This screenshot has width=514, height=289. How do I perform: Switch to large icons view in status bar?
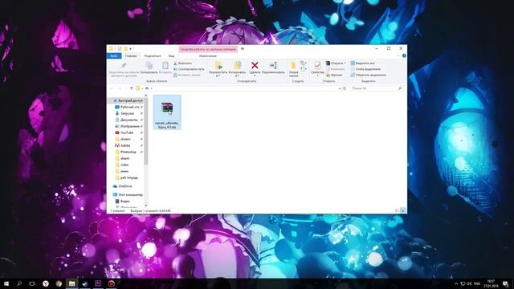coord(403,210)
